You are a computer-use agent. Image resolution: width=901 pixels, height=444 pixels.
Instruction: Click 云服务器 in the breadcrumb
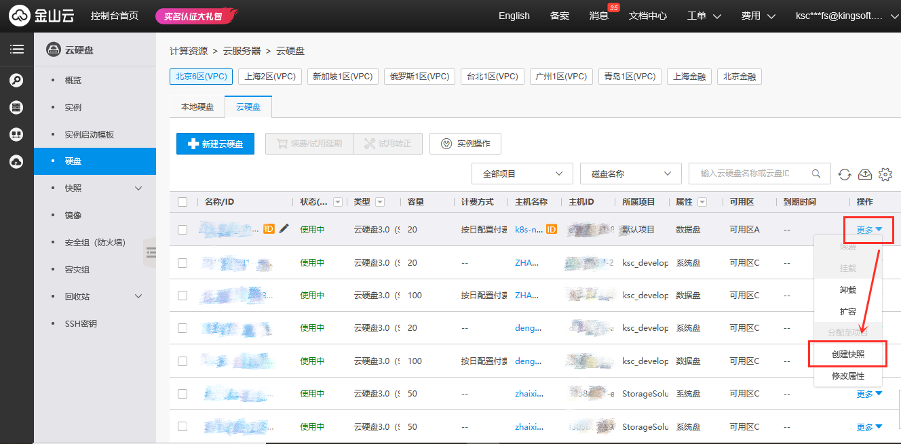pos(242,51)
